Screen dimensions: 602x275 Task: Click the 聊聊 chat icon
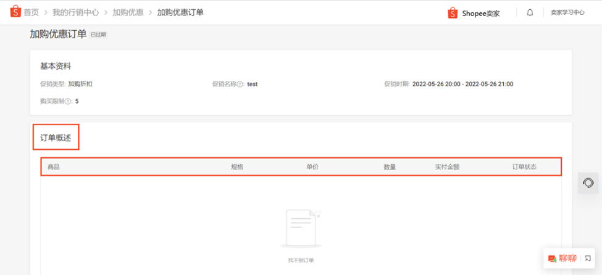[553, 258]
